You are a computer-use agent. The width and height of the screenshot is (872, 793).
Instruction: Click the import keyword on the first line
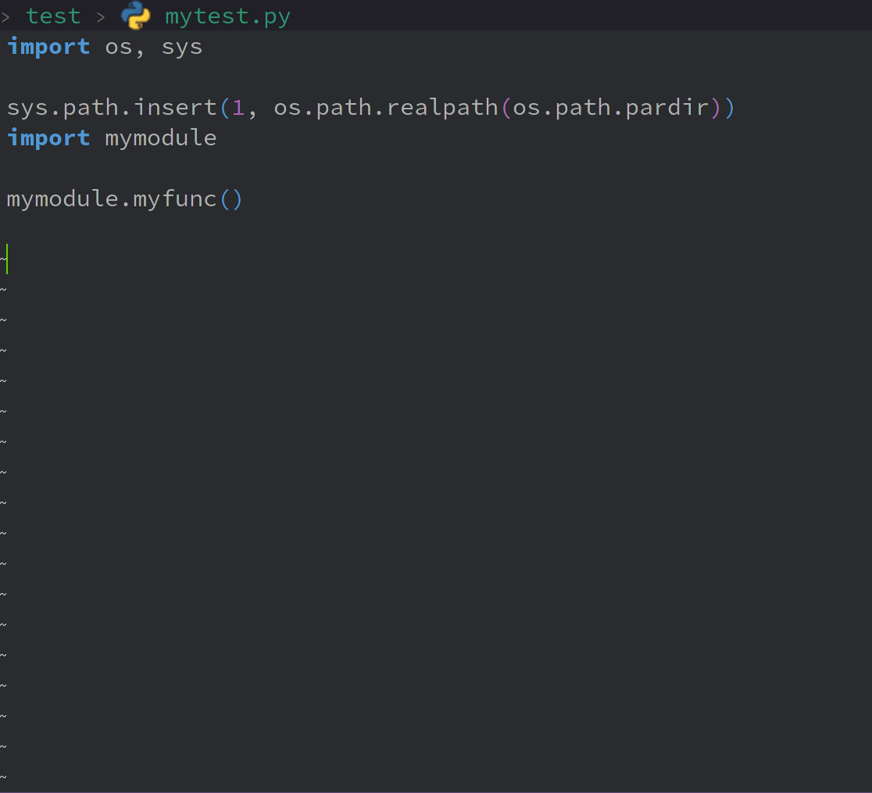click(x=48, y=46)
